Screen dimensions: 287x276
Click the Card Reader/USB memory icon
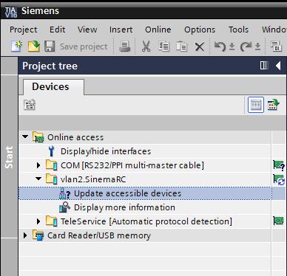pyautogui.click(x=38, y=235)
